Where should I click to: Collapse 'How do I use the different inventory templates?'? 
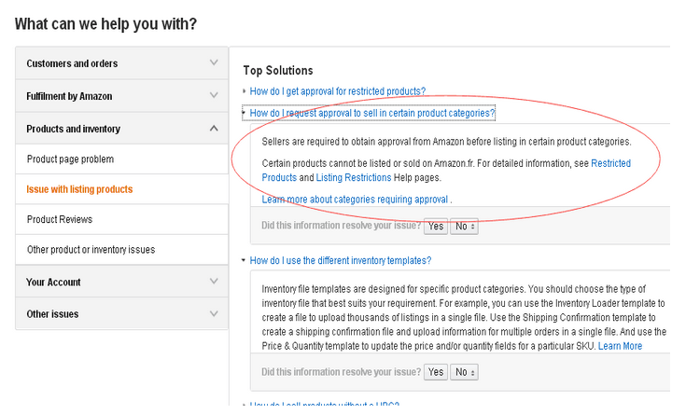[x=340, y=260]
